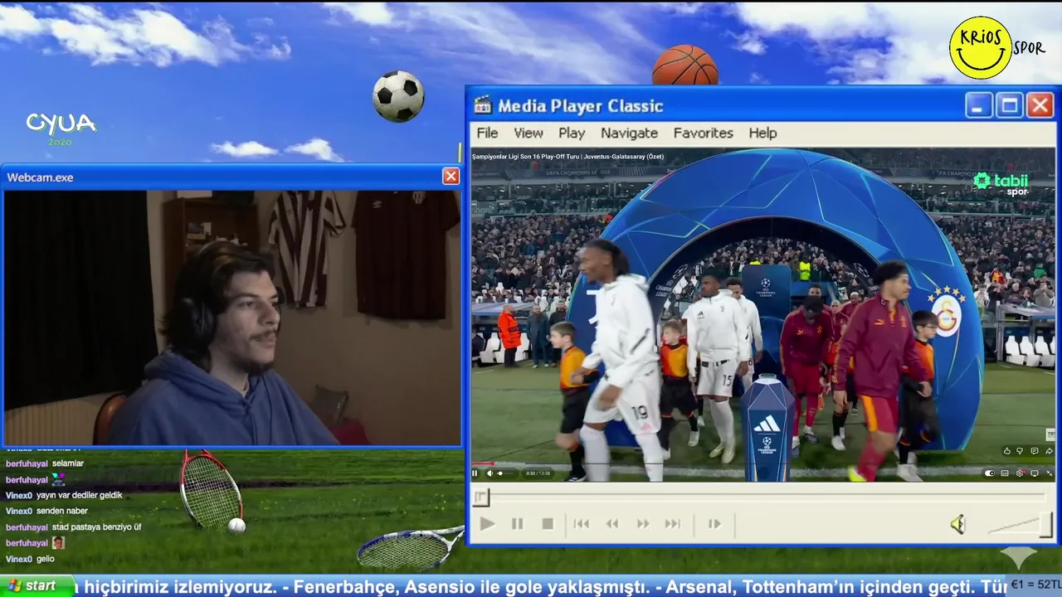Viewport: 1062px width, 597px height.
Task: Click chat message 'senden naber'
Action: coord(62,511)
